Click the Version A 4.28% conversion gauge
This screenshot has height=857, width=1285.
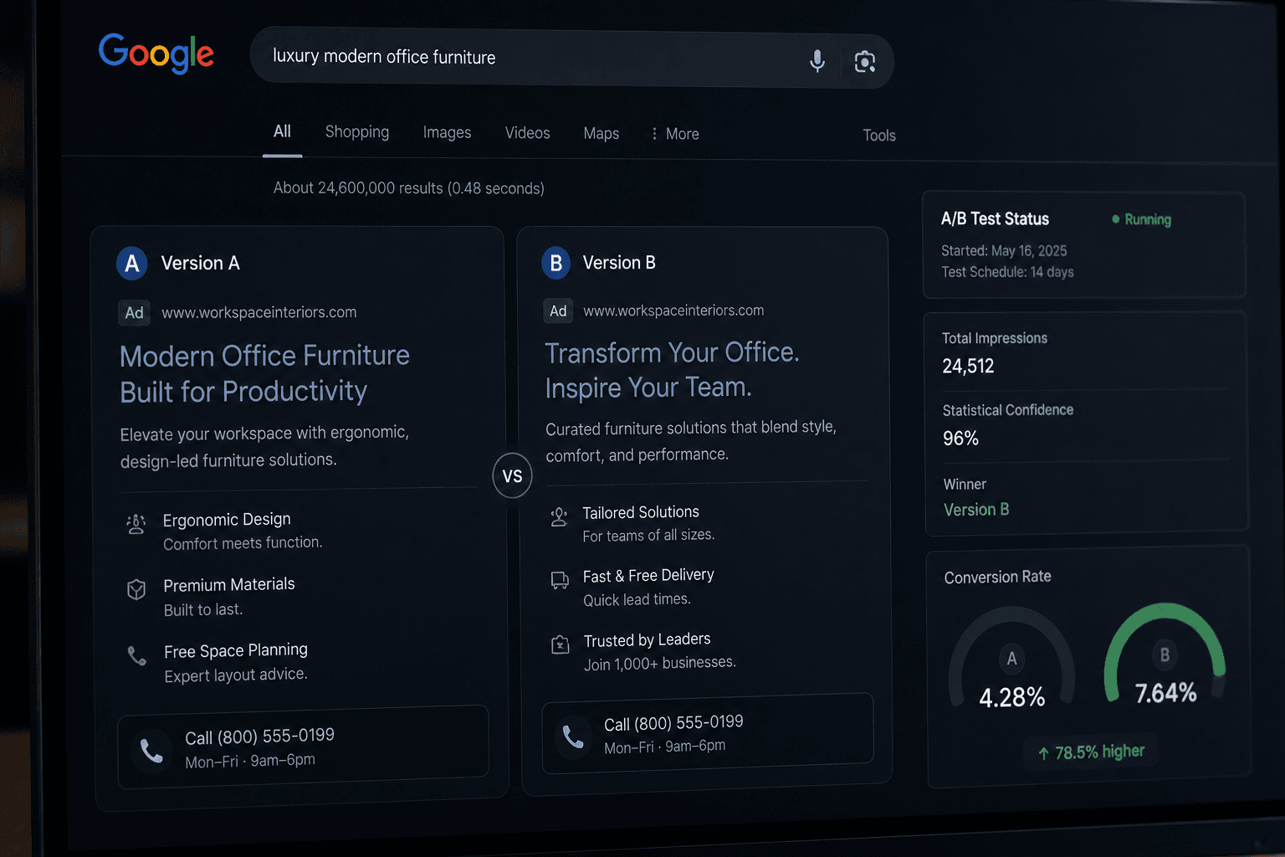point(1011,659)
